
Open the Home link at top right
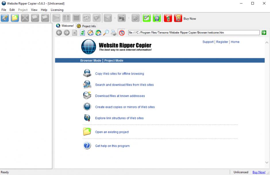235,42
